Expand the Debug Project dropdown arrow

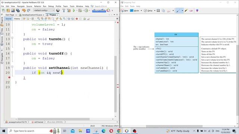pos(83,10)
